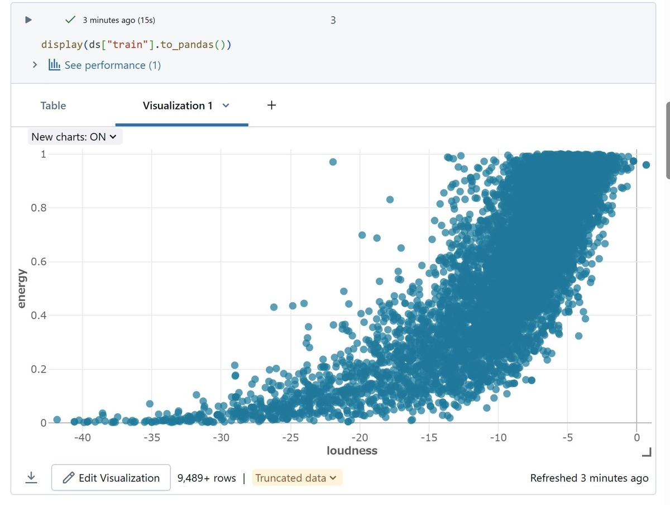Viewport: 670px width, 505px height.
Task: Click the chart resize corner handle
Action: [647, 452]
